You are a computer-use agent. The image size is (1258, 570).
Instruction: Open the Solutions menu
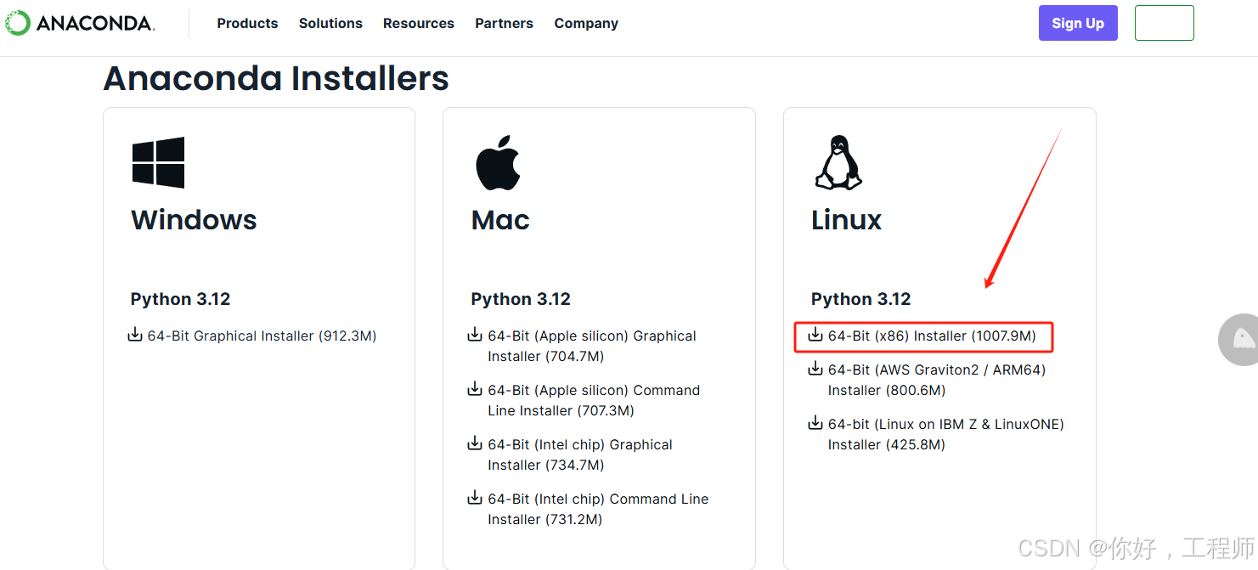coord(330,23)
